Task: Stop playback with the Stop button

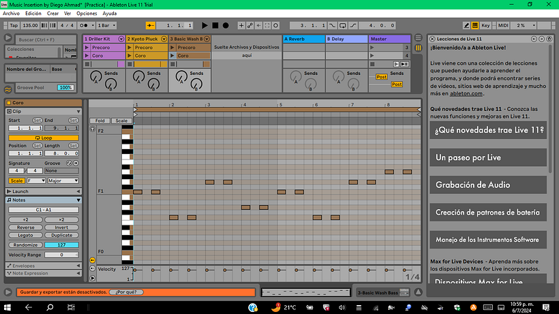Action: click(215, 26)
